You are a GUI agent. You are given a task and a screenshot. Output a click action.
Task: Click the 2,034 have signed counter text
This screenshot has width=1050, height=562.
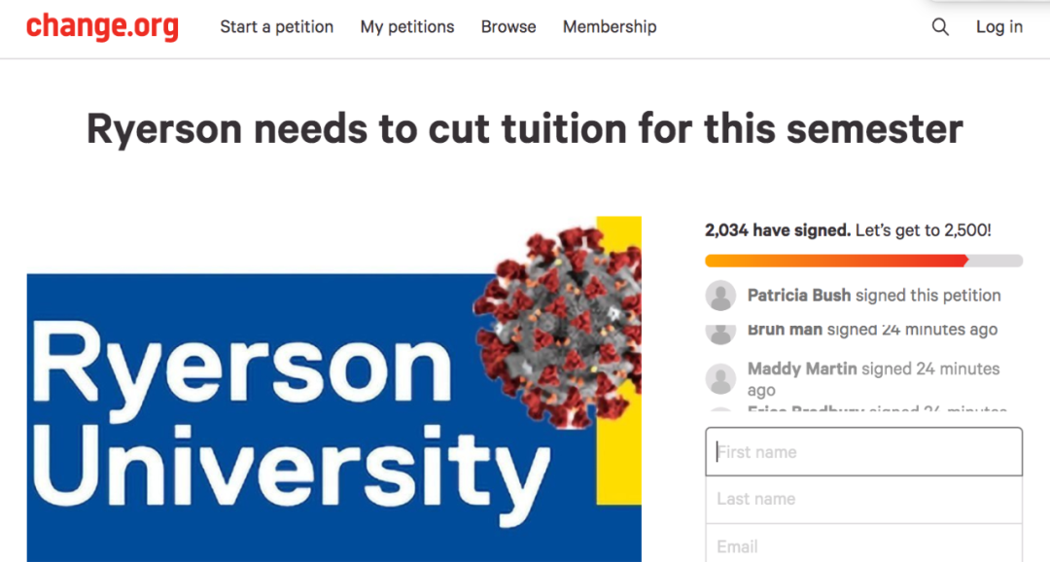pyautogui.click(x=777, y=231)
